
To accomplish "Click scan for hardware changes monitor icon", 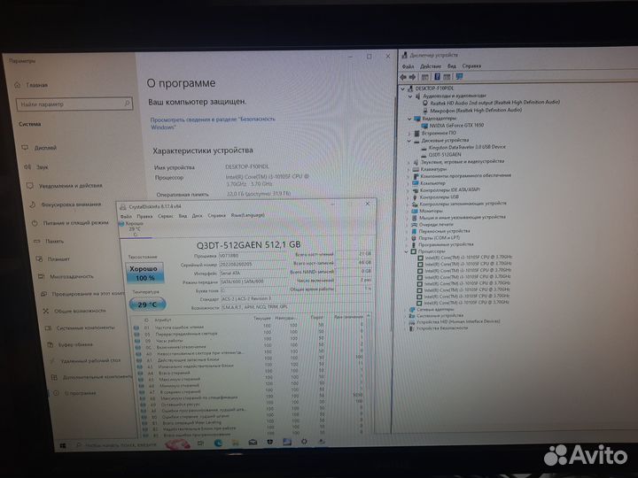I will click(459, 76).
